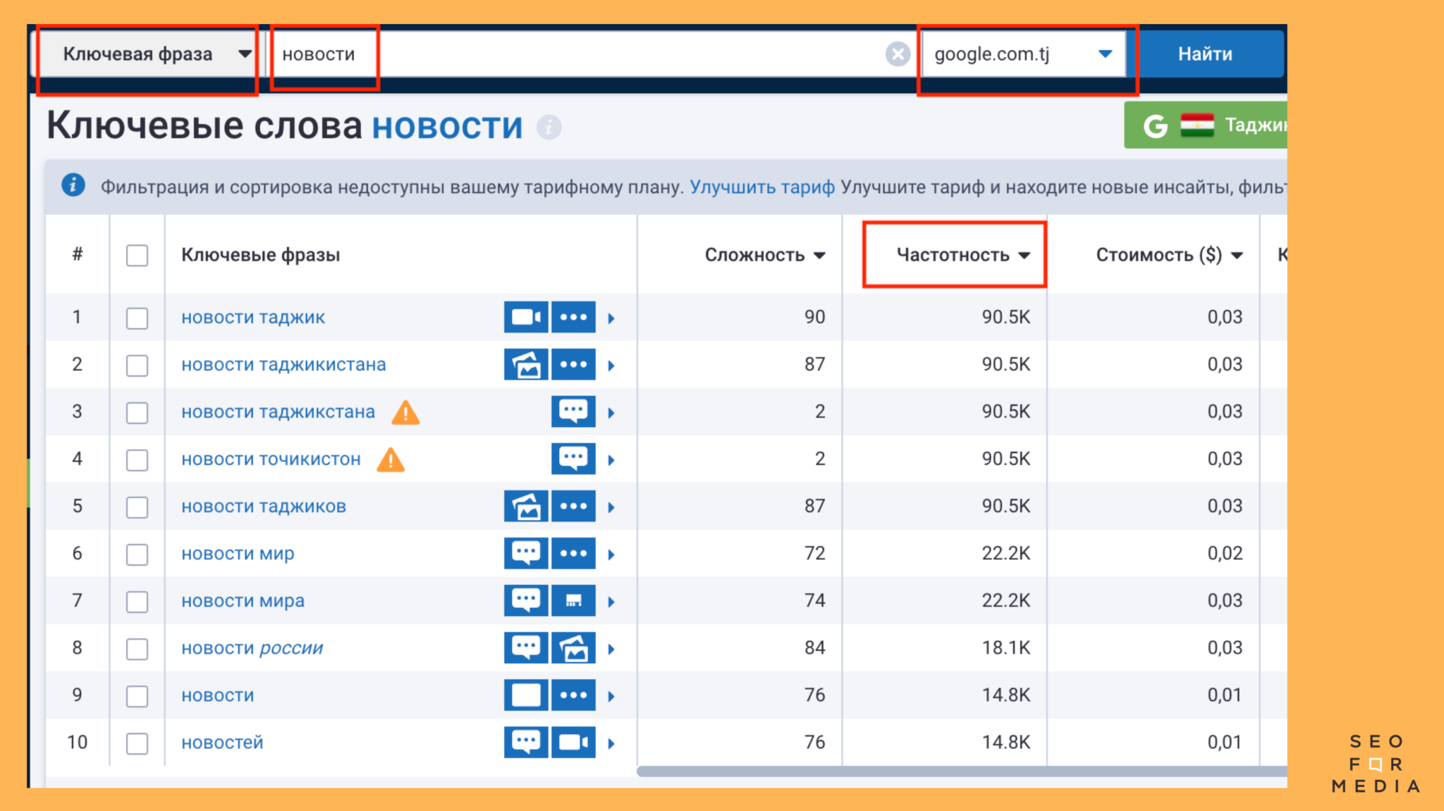Click the horizontal scrollbar below the table
This screenshot has width=1444, height=811.
click(x=962, y=772)
